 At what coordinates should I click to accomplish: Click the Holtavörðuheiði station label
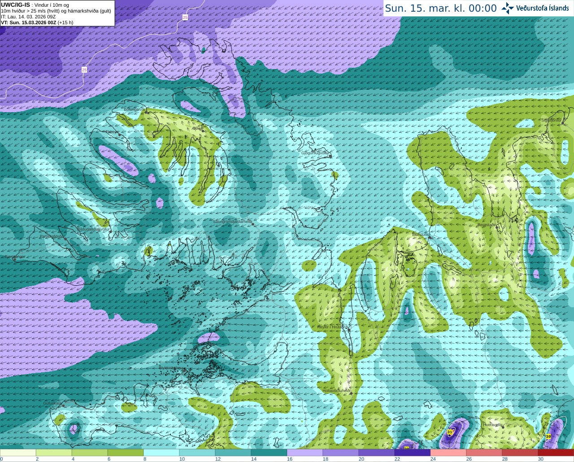point(336,391)
